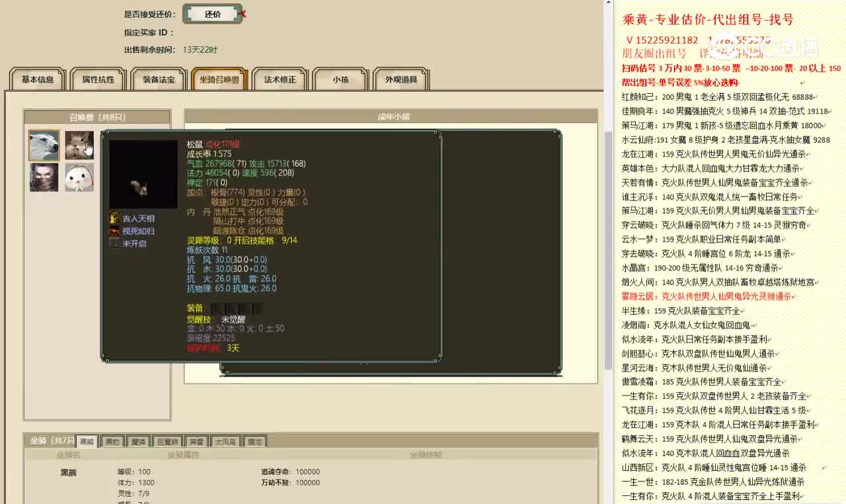
Task: Click the 黑熊 mount name in table
Action: (69, 472)
